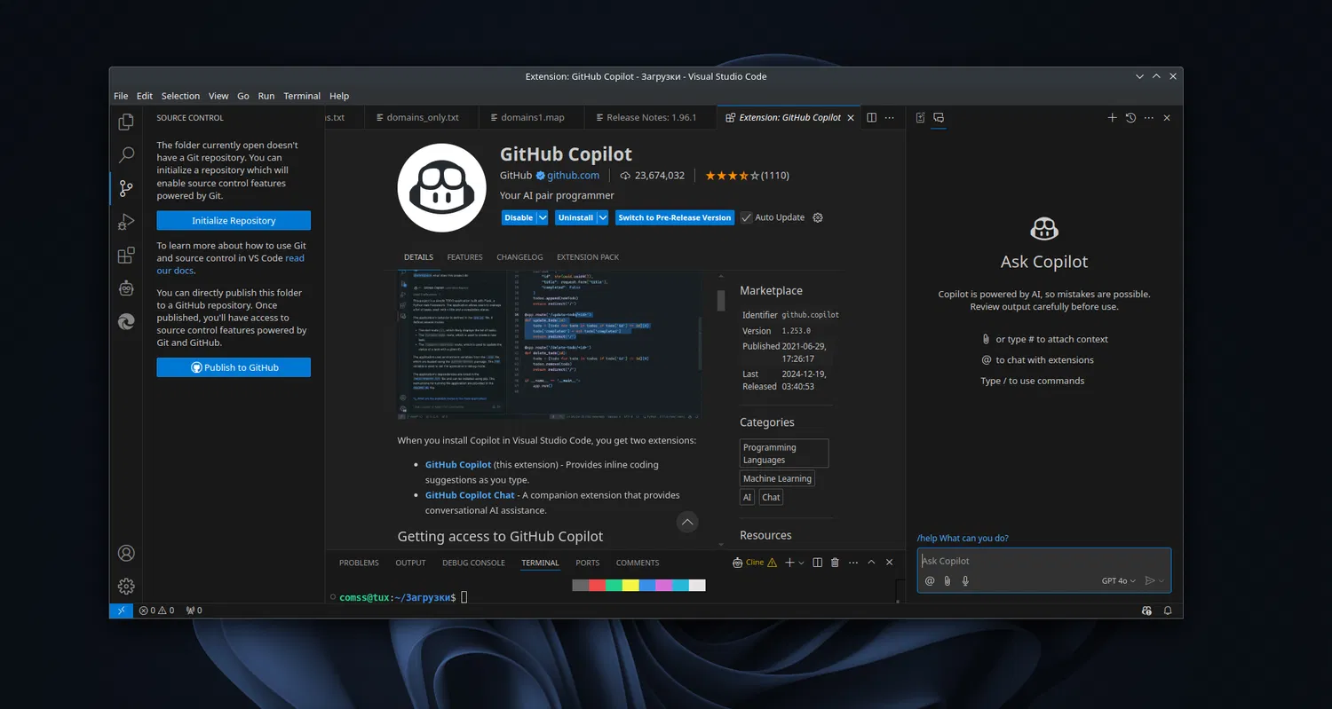
Task: Open the new terminal launch profile dropdown
Action: (801, 563)
